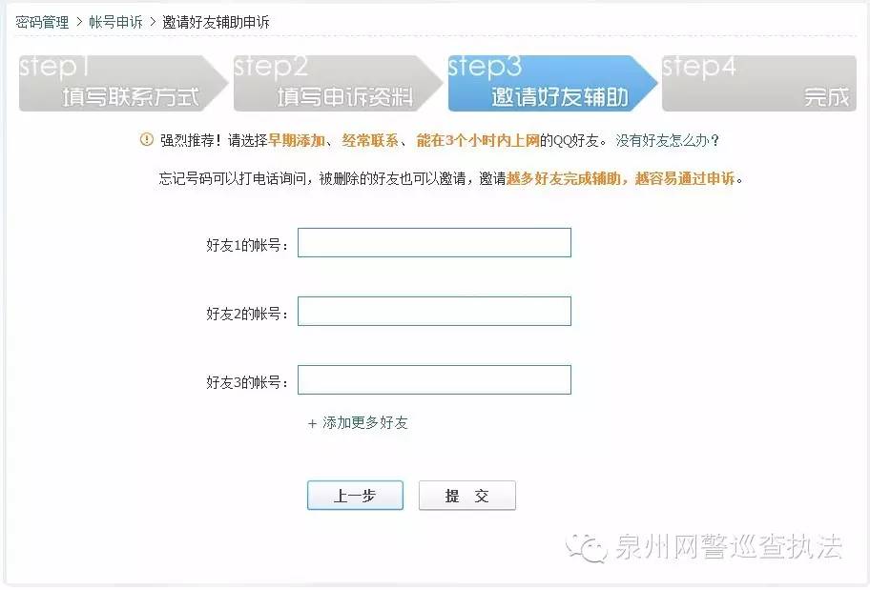Click the 提交 submit button
870x590 pixels.
click(x=466, y=495)
